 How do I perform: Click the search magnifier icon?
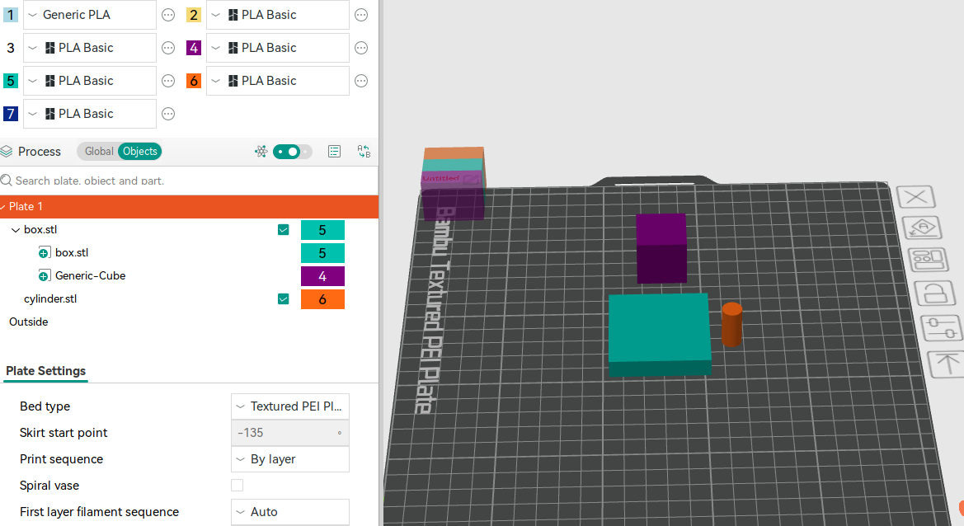6,180
